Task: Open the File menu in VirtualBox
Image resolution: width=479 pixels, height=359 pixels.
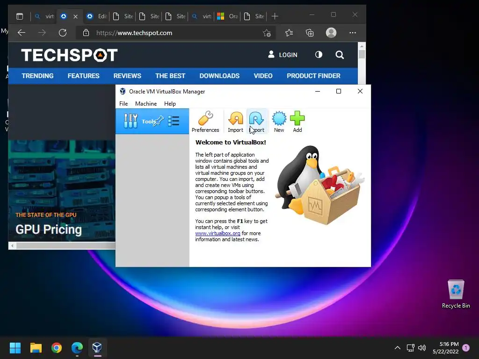Action: (123, 103)
